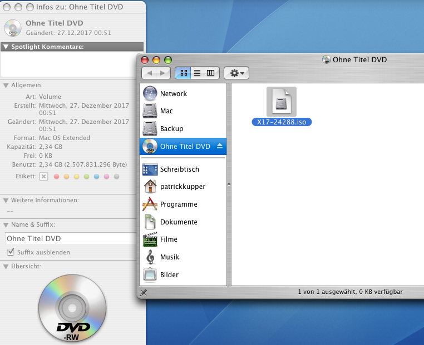Toggle Suffix ausblenden checkbox
424x345 pixels.
11,252
